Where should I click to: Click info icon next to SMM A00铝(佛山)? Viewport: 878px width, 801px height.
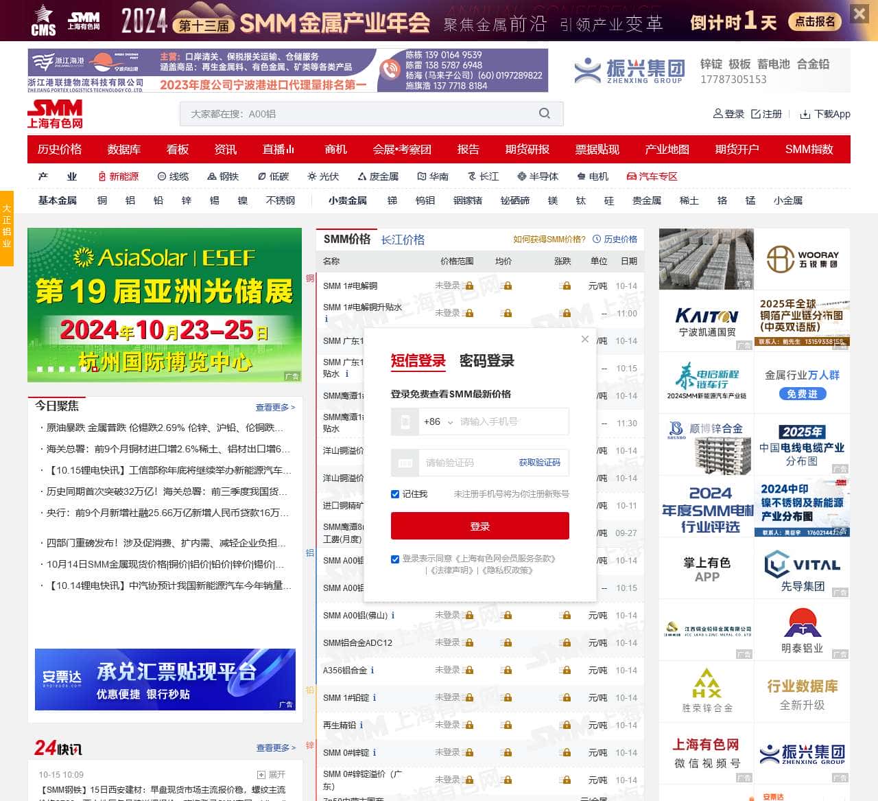pos(393,616)
